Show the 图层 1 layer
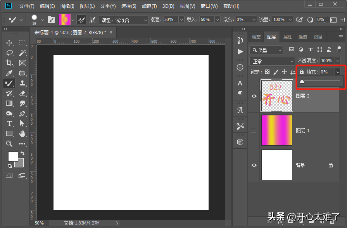The height and width of the screenshot is (228, 347). 254,130
